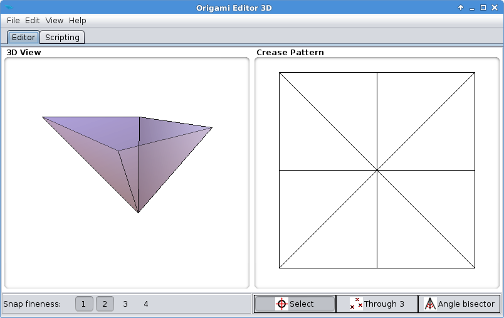Toggle snap fineness level 2

(x=105, y=304)
